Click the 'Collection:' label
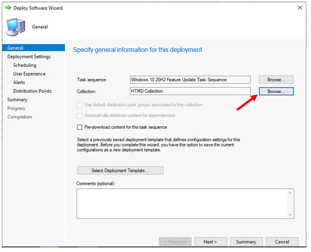Image resolution: width=311 pixels, height=252 pixels. click(x=86, y=91)
